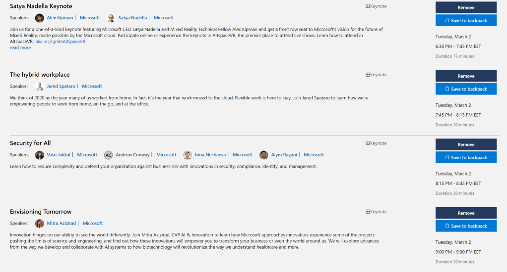Expand description with read more

coord(20,48)
